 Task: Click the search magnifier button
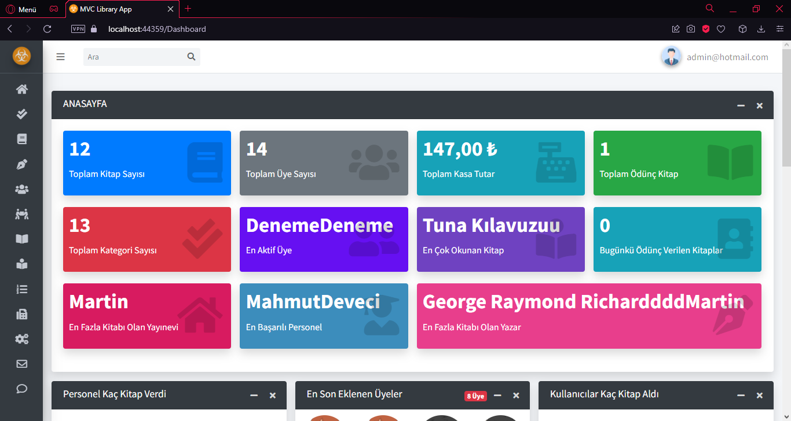(x=191, y=57)
